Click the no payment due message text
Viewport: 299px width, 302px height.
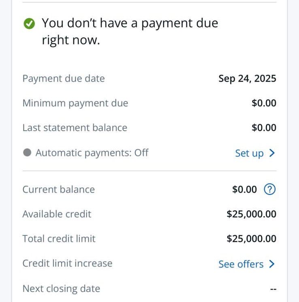pos(130,31)
